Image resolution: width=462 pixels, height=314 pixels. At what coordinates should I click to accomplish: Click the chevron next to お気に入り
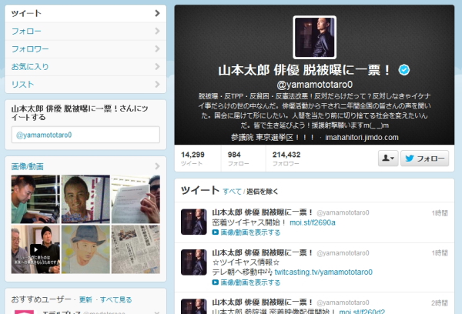click(x=157, y=66)
